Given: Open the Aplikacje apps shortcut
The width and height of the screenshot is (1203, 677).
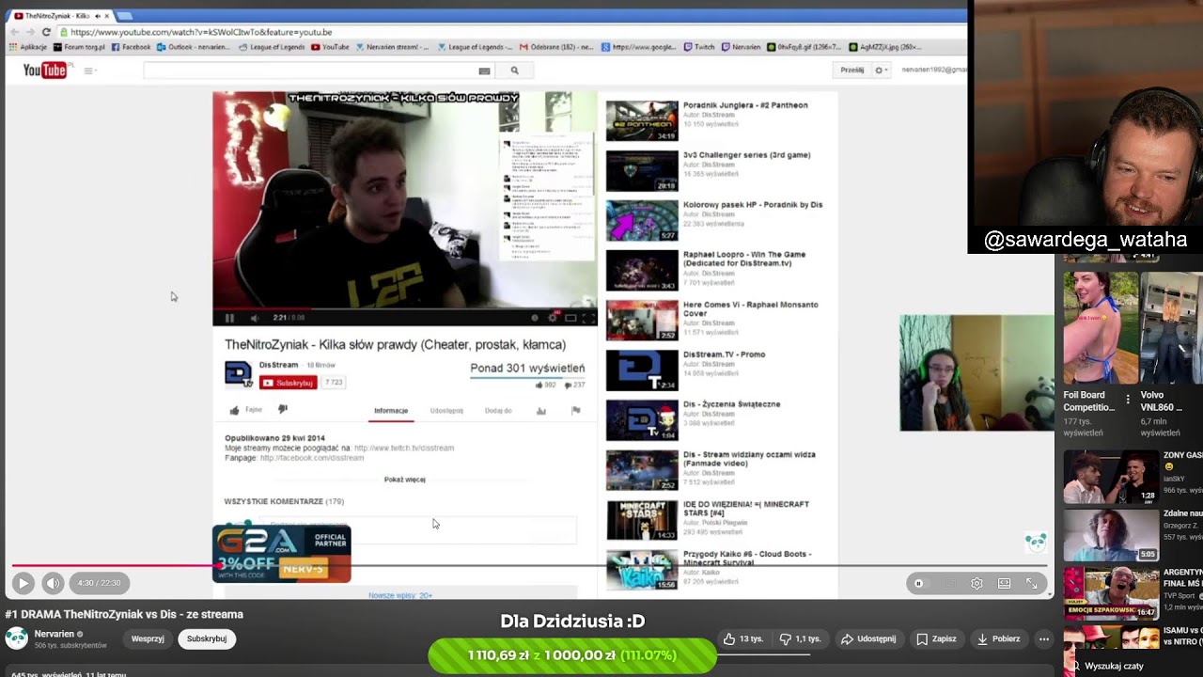Looking at the screenshot, I should (28, 47).
